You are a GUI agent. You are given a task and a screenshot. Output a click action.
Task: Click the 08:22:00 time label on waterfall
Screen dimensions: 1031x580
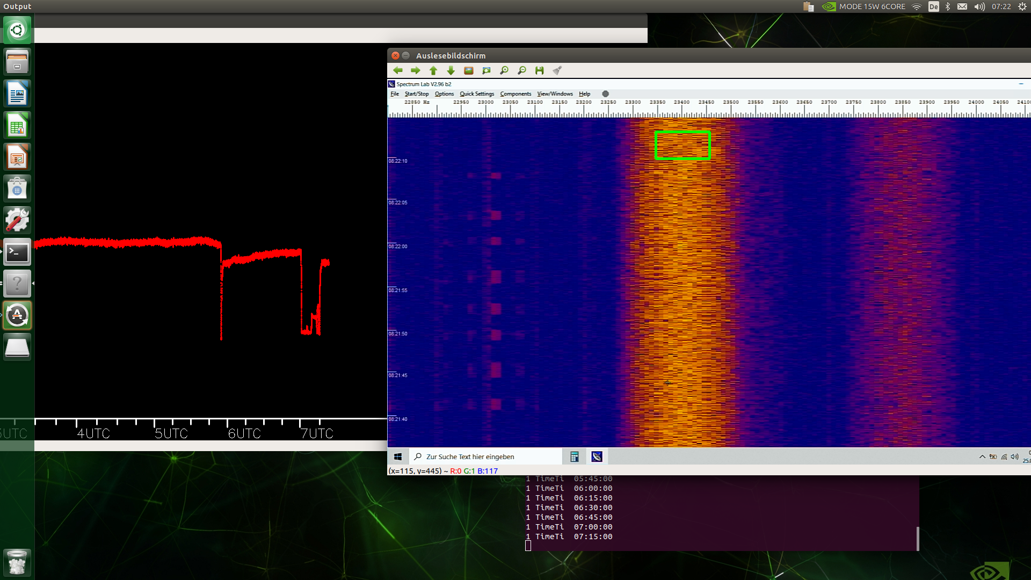click(398, 247)
